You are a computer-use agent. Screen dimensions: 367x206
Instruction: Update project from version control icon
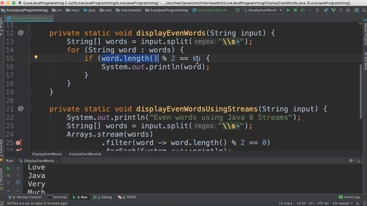(x=326, y=10)
